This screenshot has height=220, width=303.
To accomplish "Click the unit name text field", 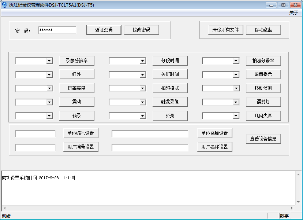I will 150,133.
